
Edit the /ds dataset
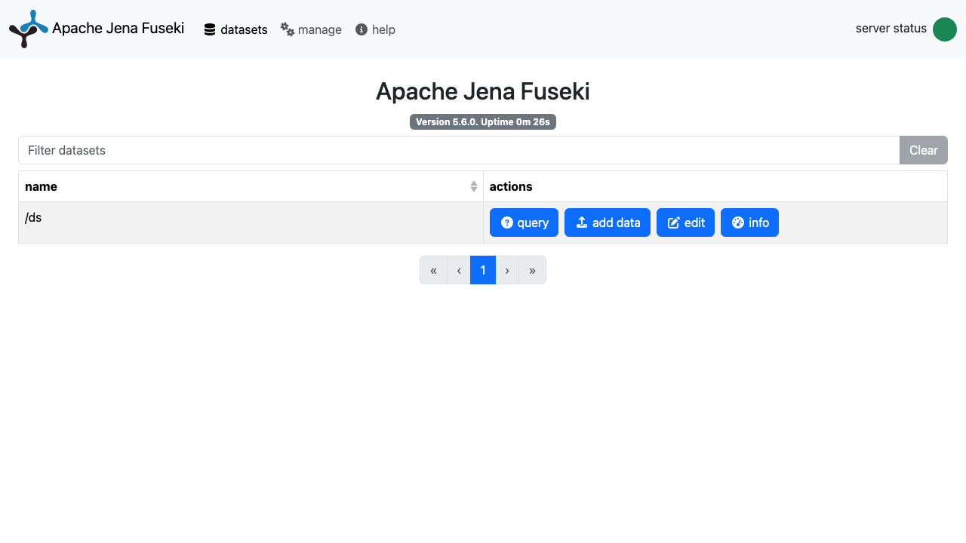click(x=685, y=222)
